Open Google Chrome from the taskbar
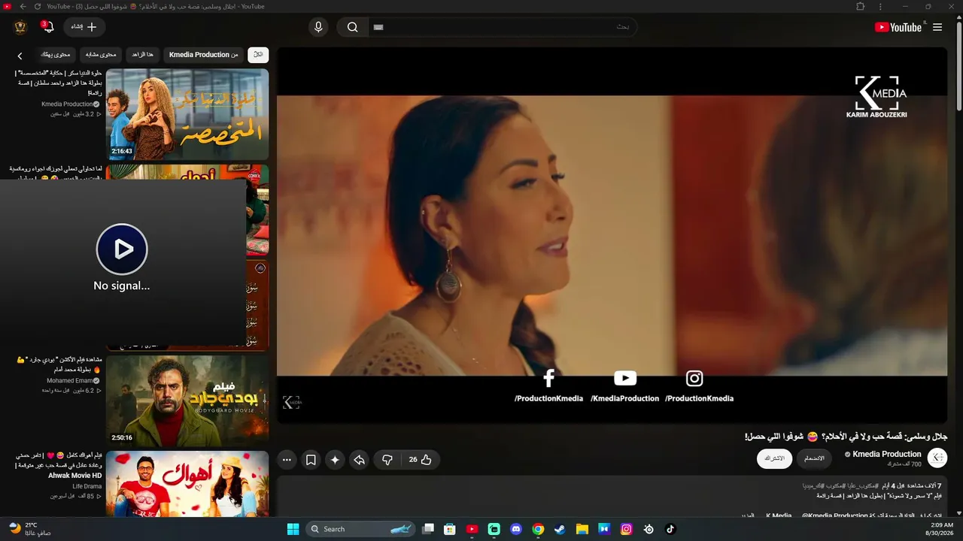 (538, 529)
